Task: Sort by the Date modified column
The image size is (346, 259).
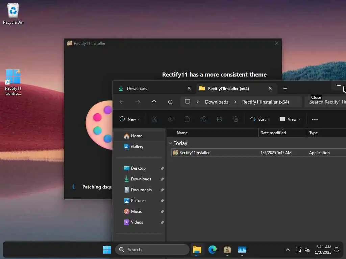Action: click(282, 133)
